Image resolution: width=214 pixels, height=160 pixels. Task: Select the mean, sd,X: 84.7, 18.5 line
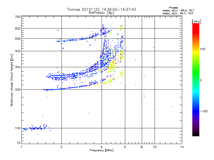click(x=178, y=13)
